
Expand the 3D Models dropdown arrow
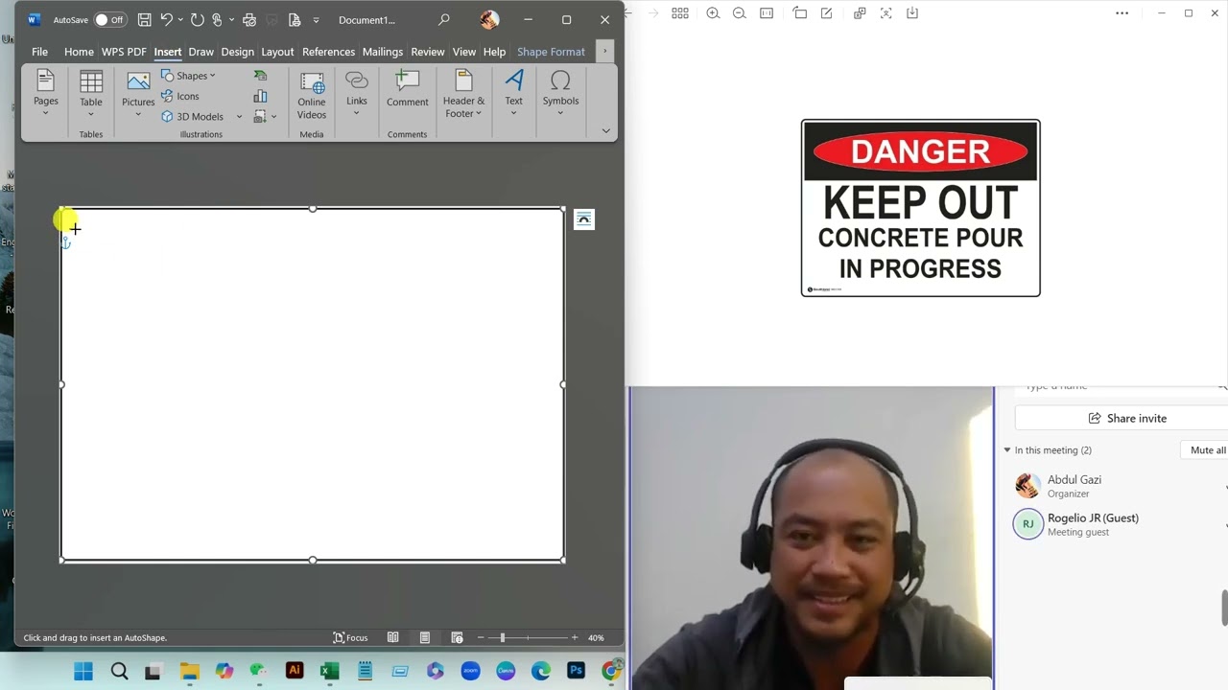pos(239,117)
